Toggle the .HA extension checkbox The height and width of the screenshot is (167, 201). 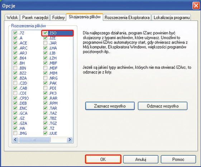pos(15,128)
